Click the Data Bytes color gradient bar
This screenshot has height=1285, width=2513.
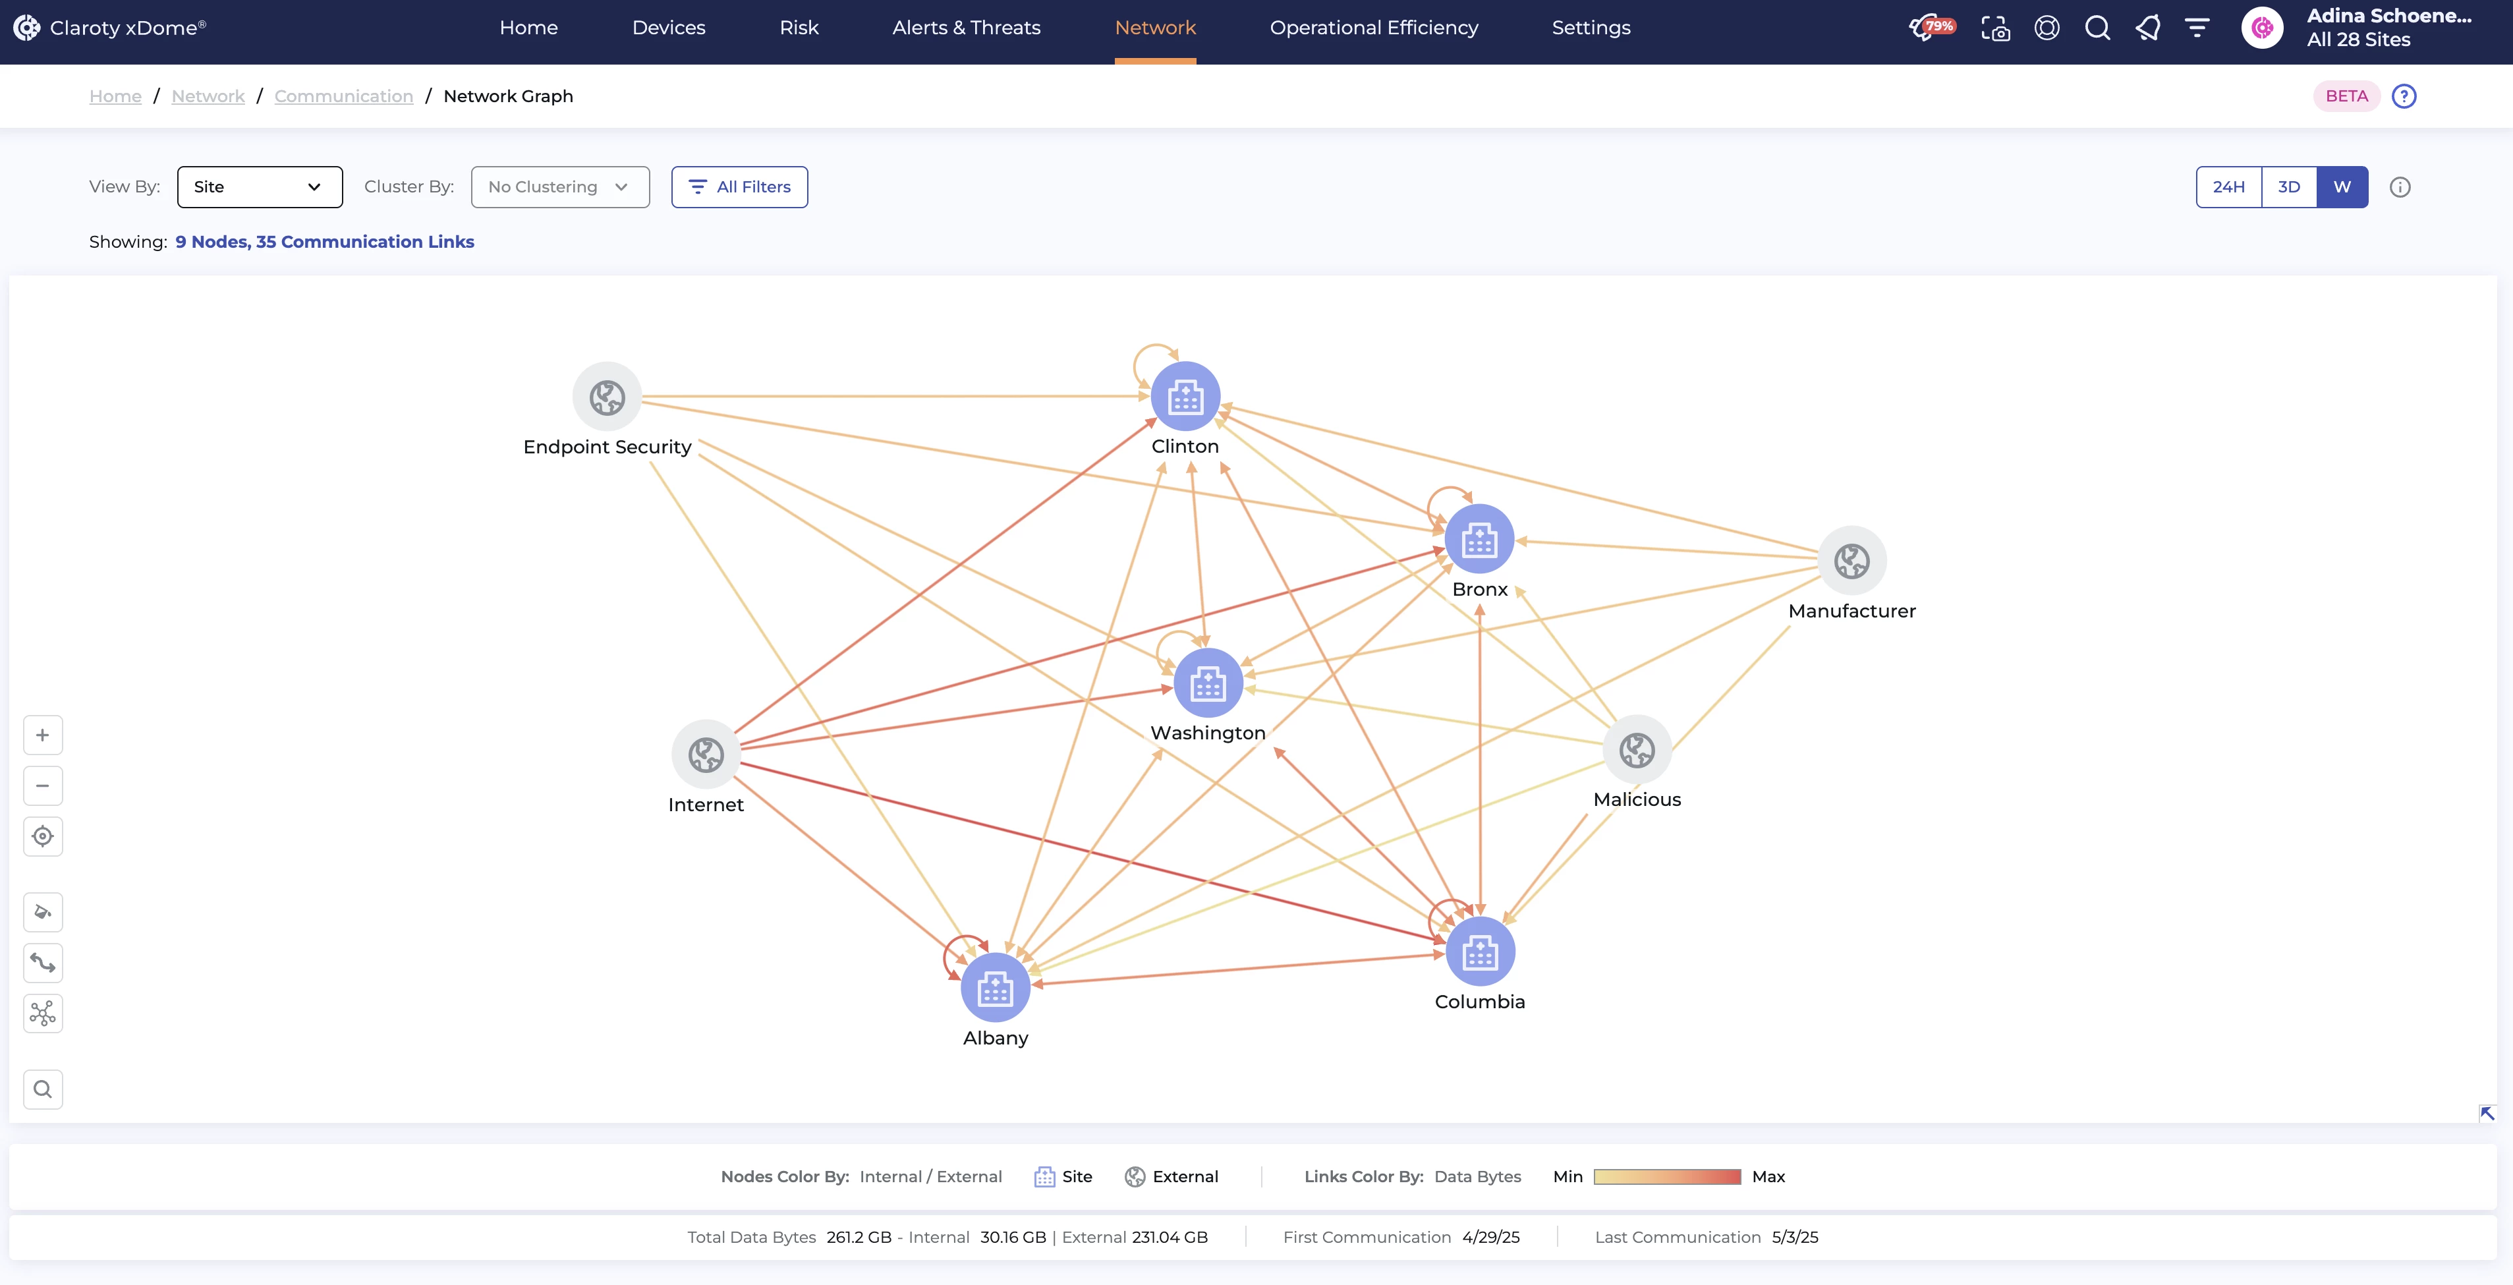[1666, 1177]
